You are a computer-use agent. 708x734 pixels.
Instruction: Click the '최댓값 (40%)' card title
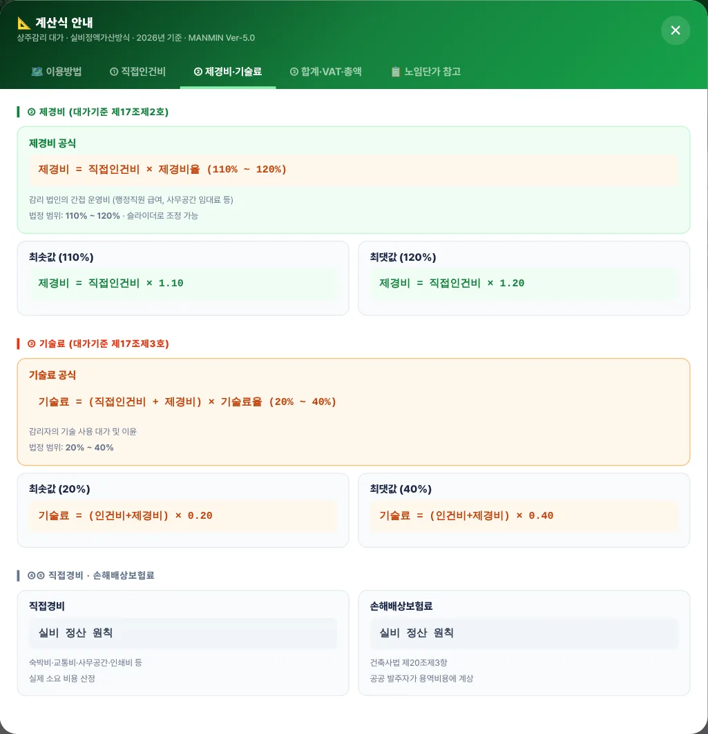coord(401,488)
